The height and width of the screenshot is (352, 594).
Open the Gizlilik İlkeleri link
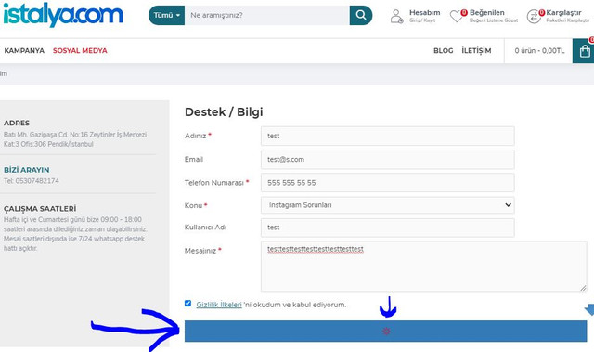pos(219,305)
